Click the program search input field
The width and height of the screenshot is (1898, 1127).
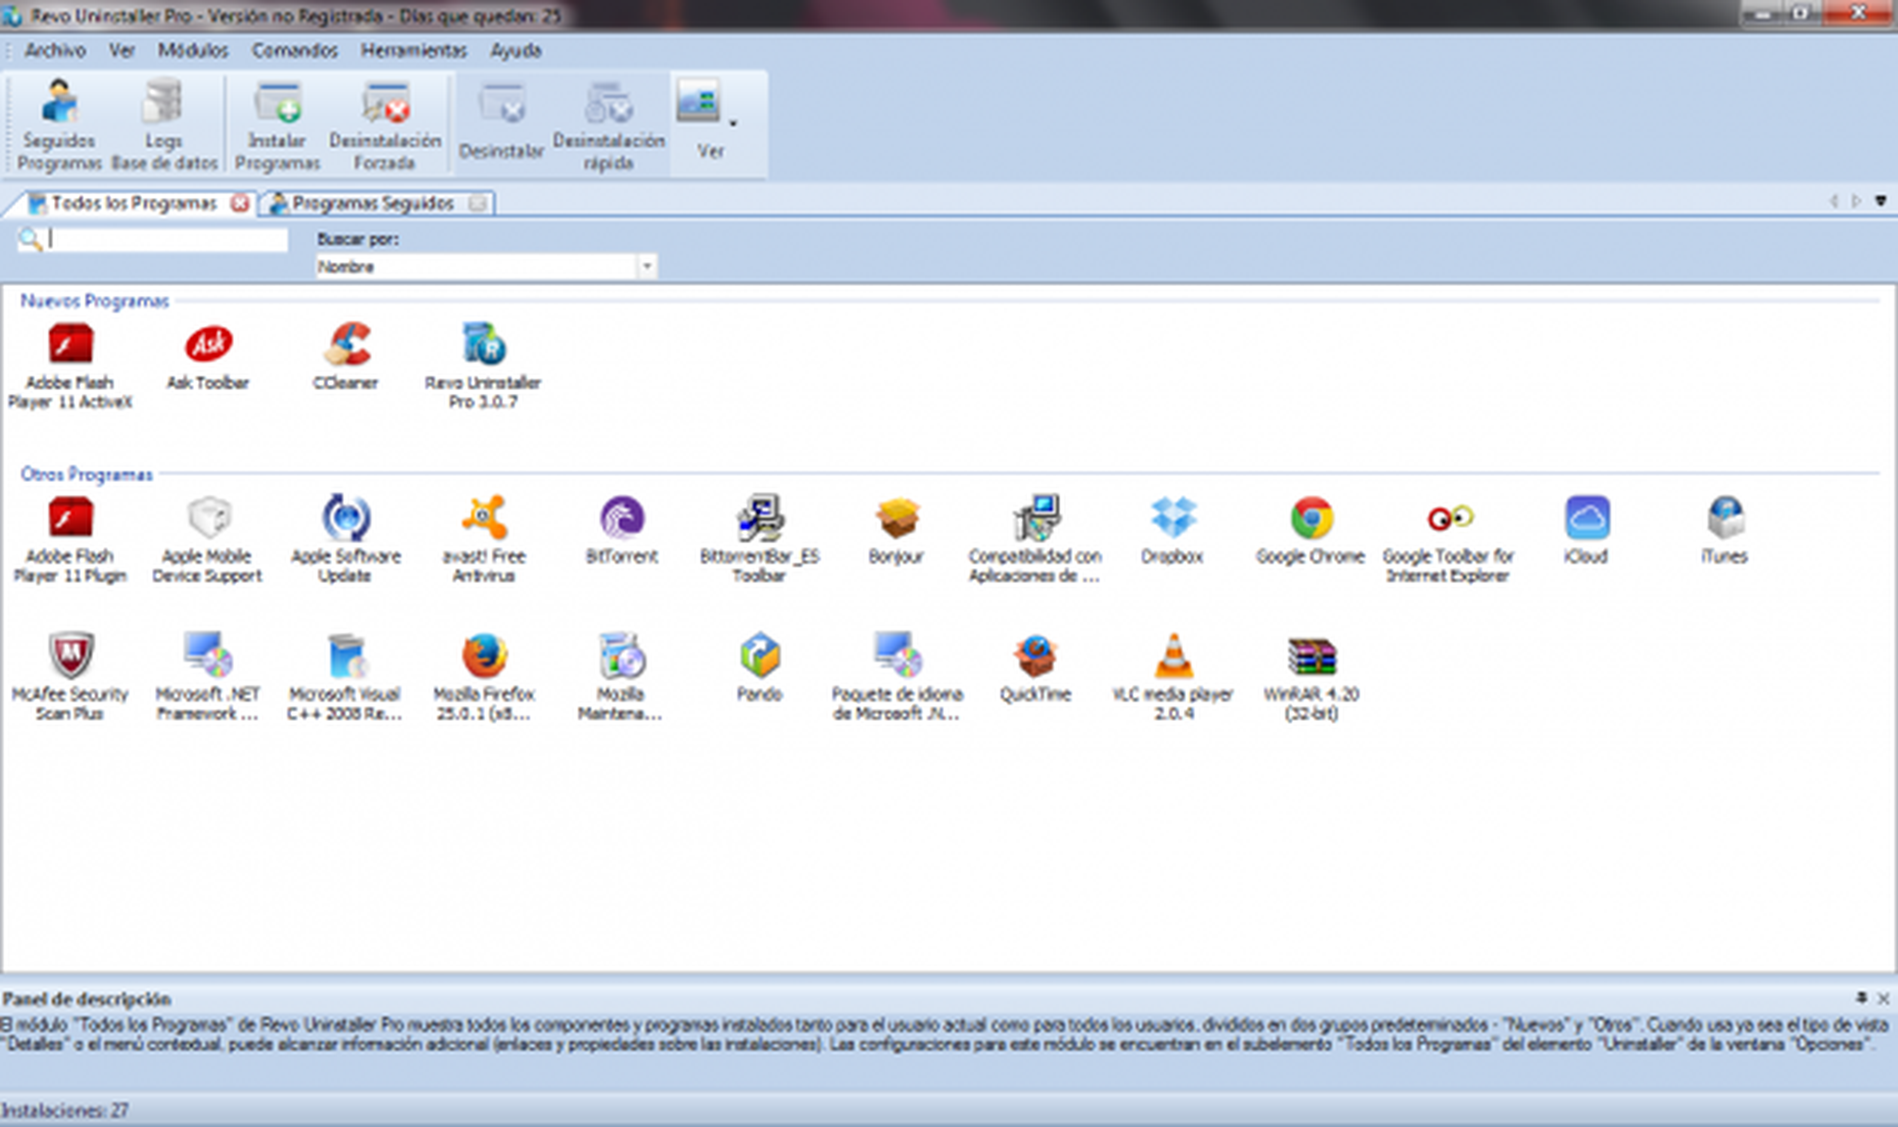tap(167, 239)
